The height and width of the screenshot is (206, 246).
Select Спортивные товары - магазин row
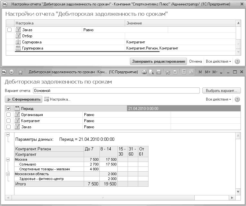coord(81,169)
